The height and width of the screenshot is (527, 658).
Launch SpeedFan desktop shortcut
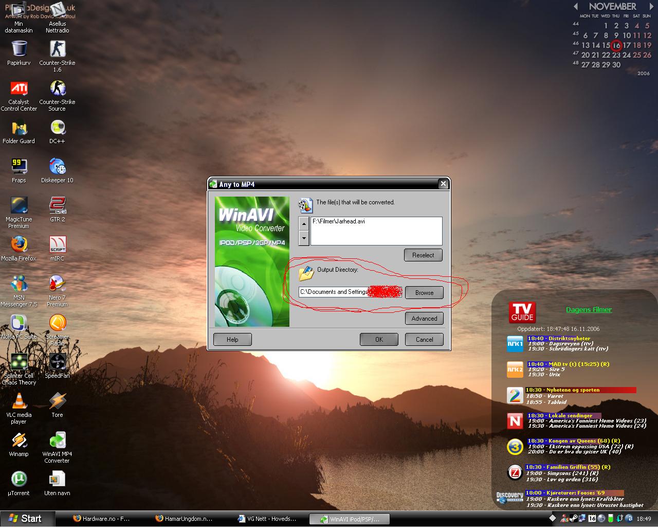(x=57, y=366)
